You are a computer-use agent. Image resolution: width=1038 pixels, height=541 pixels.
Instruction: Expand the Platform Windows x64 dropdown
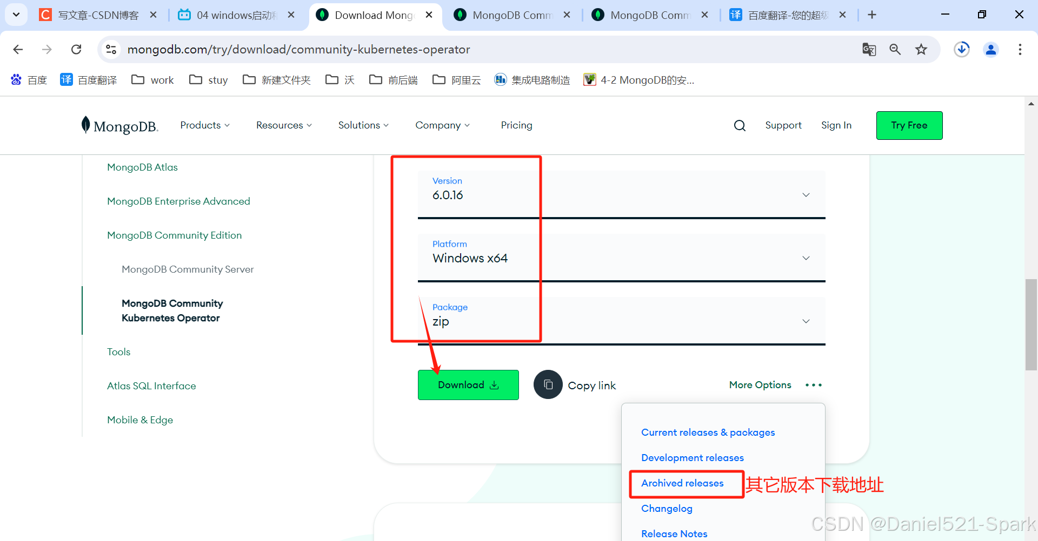[622, 258]
